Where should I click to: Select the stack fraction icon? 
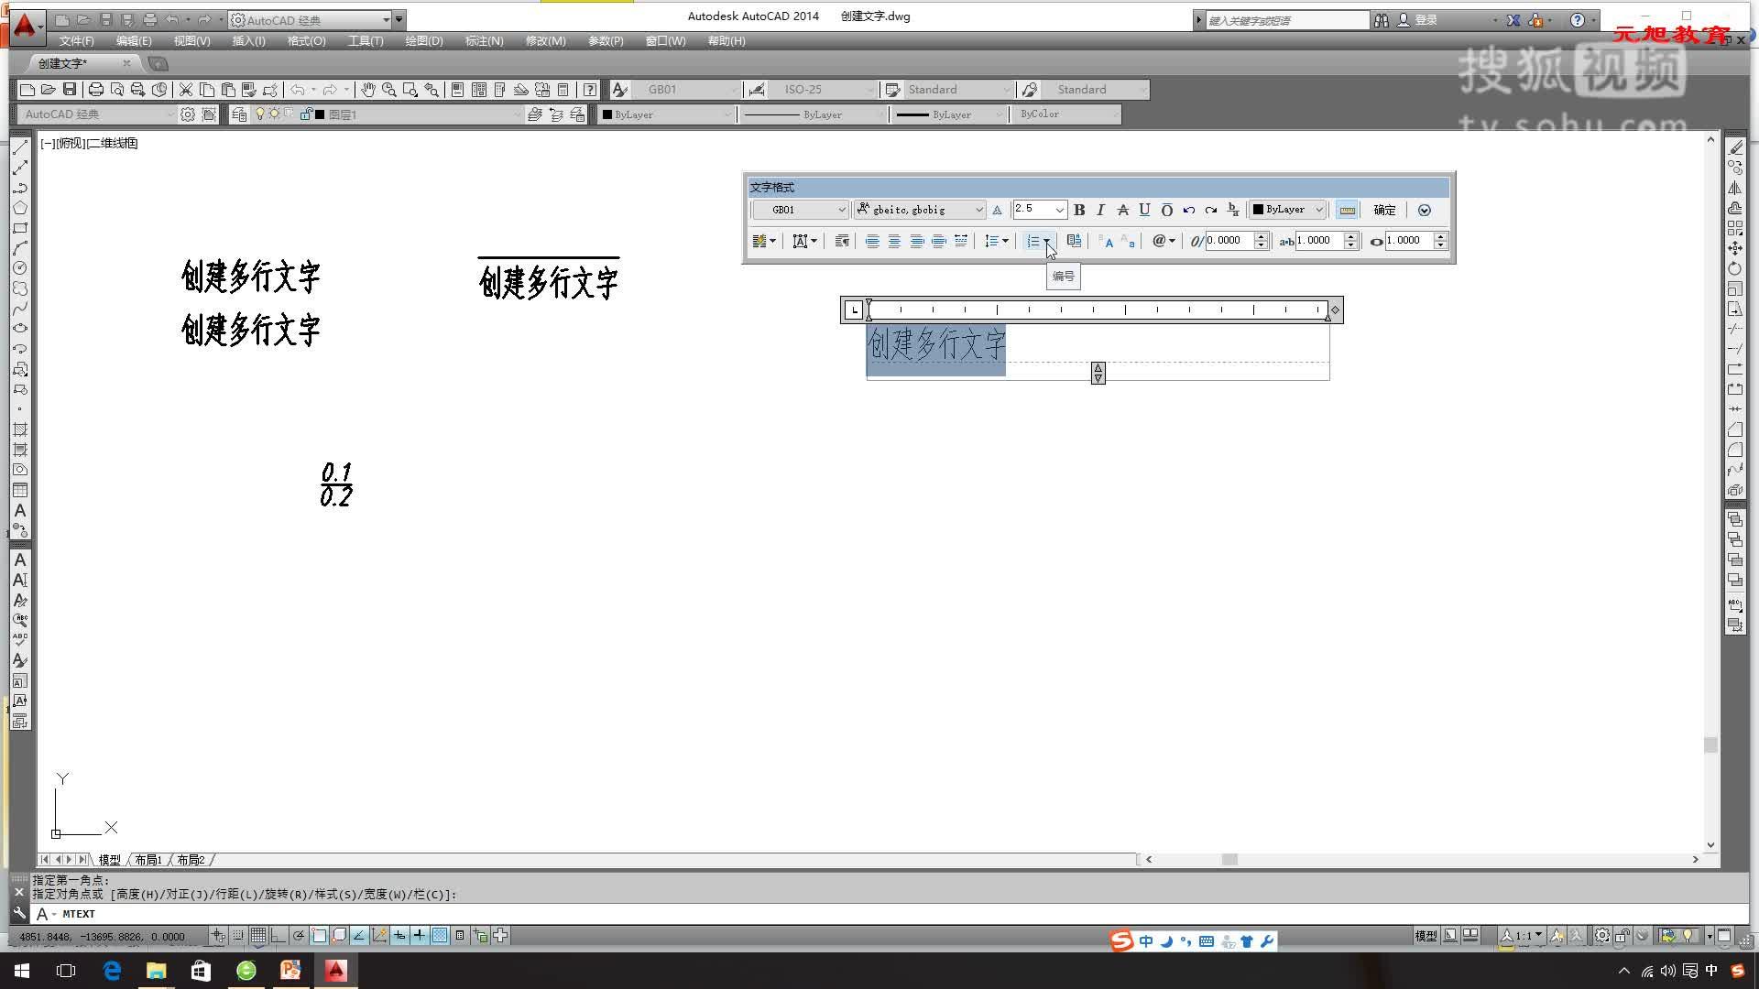1231,210
